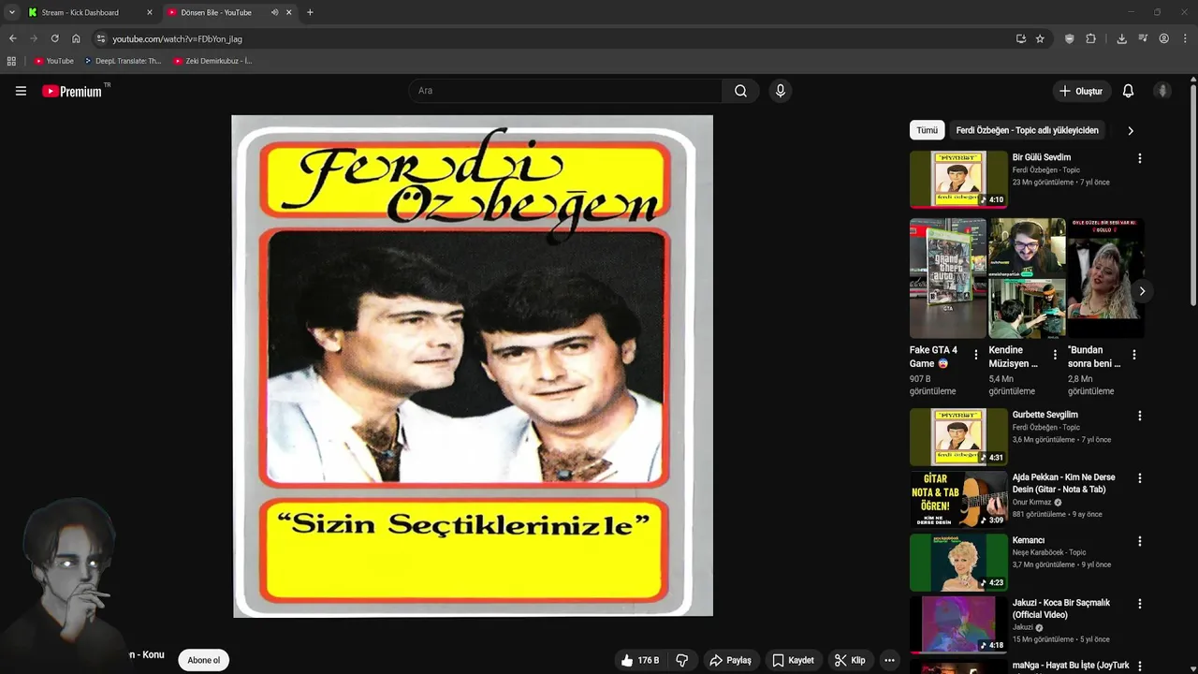Screen dimensions: 1198x674
Task: Open options for Bir Gülü Sevdim
Action: pyautogui.click(x=1139, y=158)
